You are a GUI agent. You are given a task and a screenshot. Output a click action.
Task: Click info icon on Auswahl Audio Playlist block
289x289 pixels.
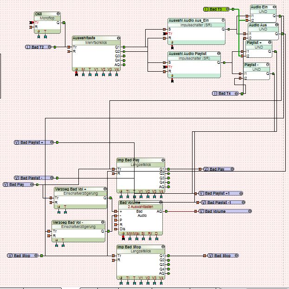coord(219,54)
